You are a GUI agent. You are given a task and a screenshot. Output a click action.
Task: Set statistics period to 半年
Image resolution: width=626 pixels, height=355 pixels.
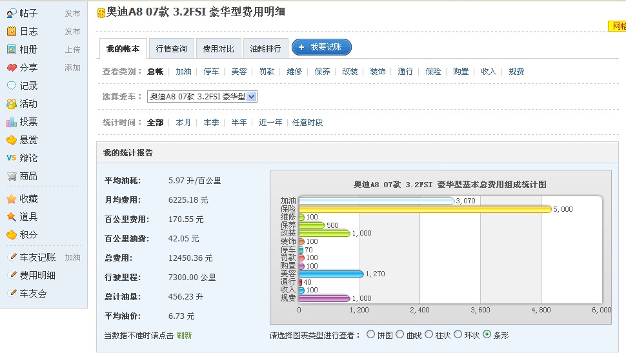(239, 123)
